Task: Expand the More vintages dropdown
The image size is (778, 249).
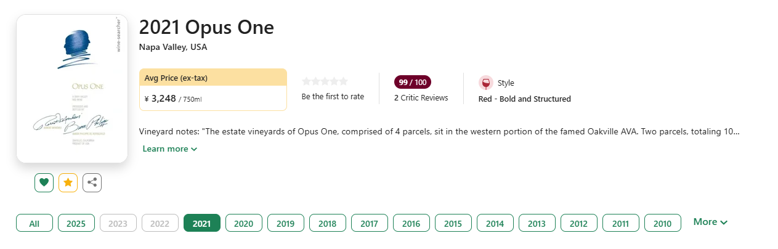Action: pos(710,222)
